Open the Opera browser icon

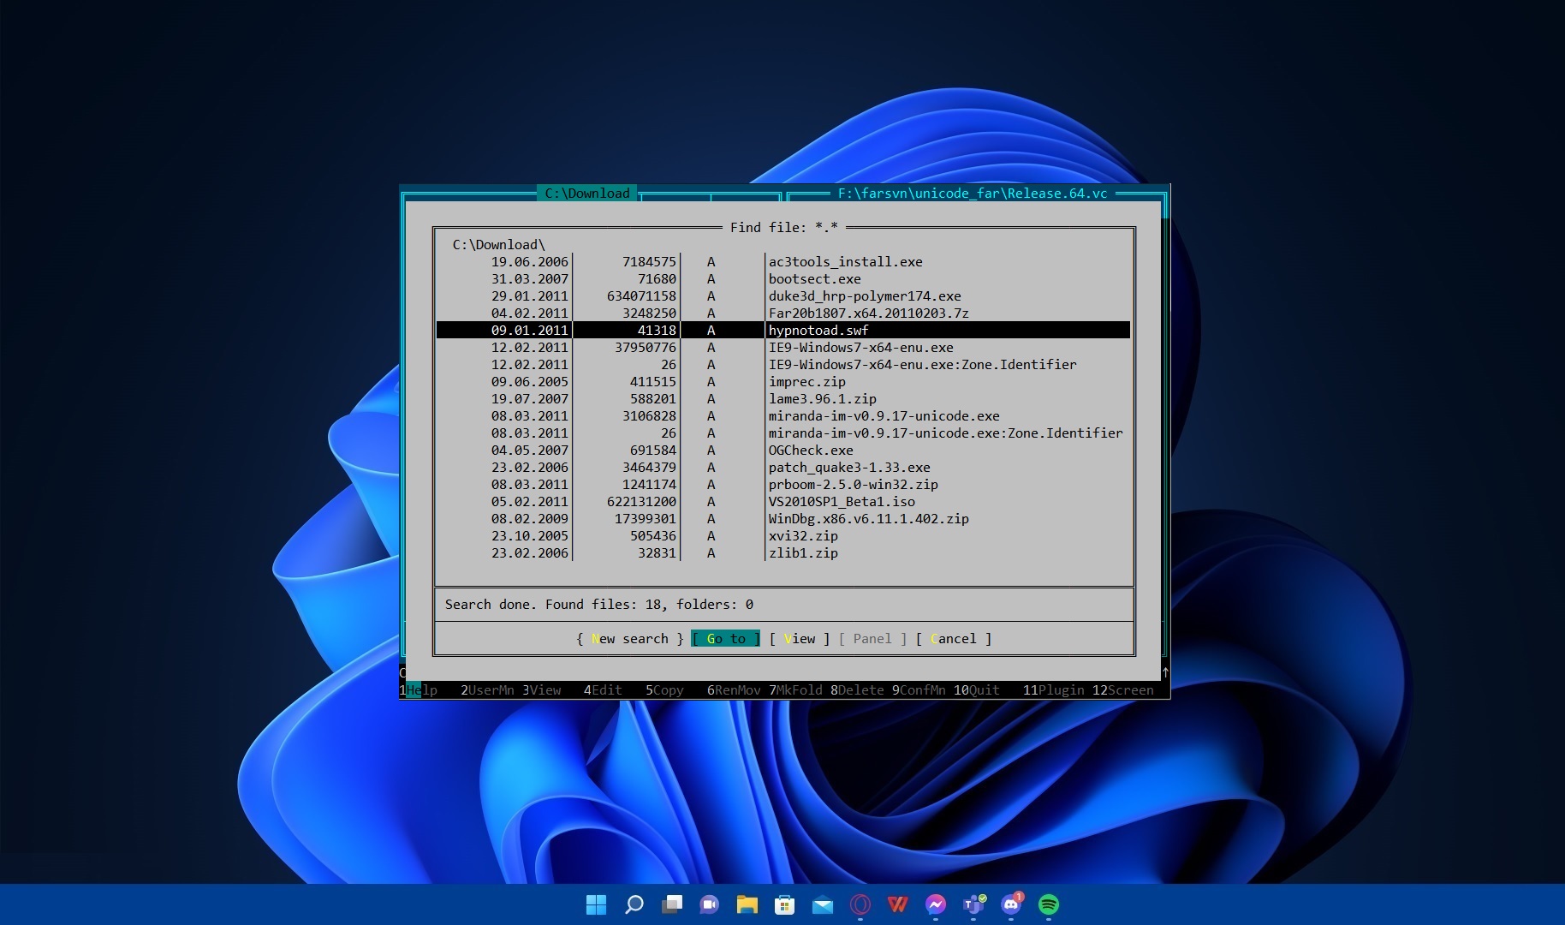[x=860, y=904]
